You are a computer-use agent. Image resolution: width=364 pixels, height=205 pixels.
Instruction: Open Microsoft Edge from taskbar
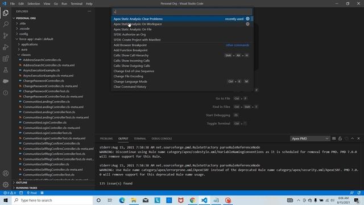(x=122, y=200)
